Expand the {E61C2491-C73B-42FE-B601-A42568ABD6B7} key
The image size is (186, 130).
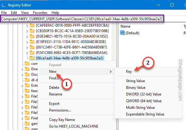point(27,48)
